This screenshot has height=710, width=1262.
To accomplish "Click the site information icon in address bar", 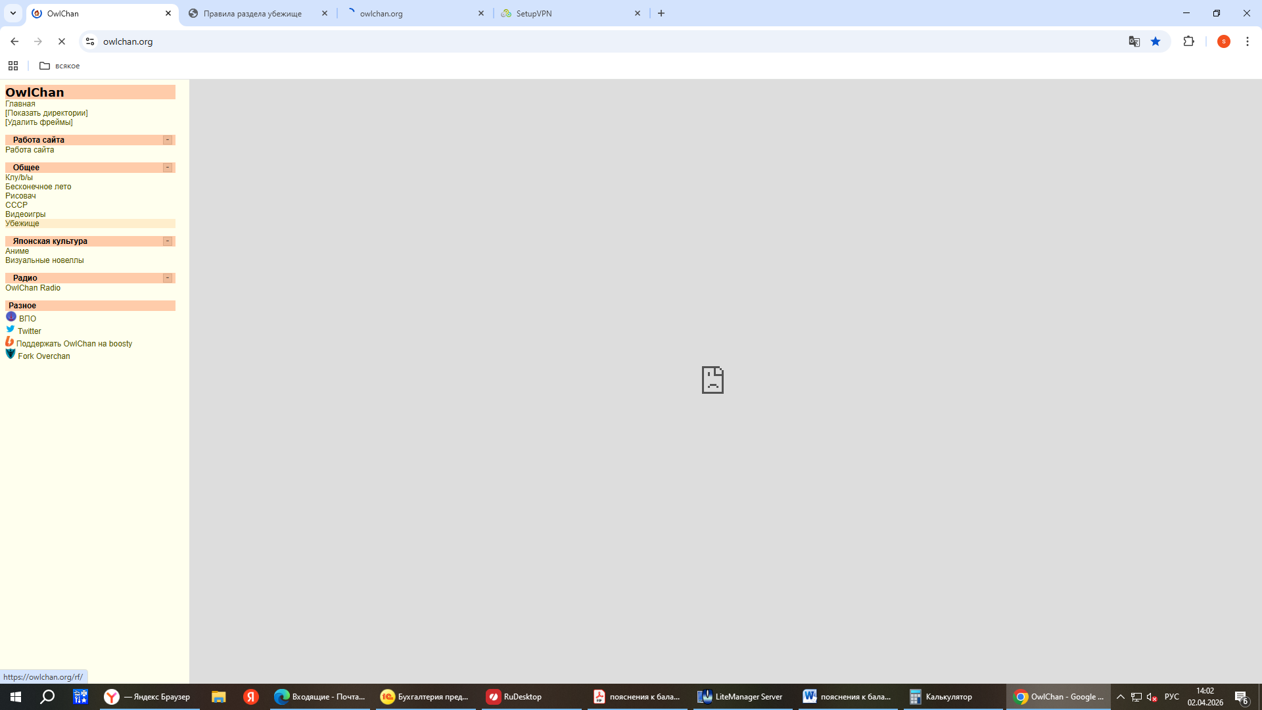I will 90,41.
